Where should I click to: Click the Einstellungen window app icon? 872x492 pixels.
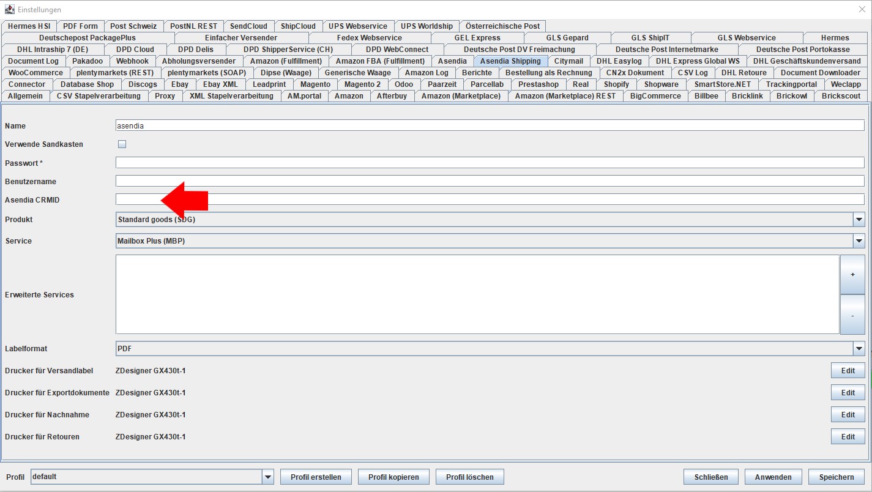(x=9, y=9)
